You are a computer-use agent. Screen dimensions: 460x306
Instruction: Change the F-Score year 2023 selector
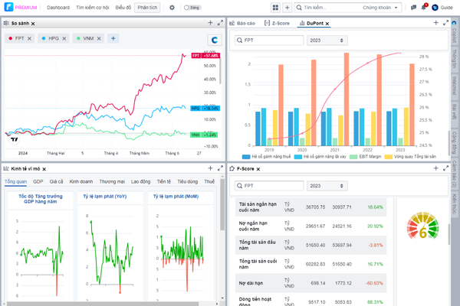pos(327,186)
